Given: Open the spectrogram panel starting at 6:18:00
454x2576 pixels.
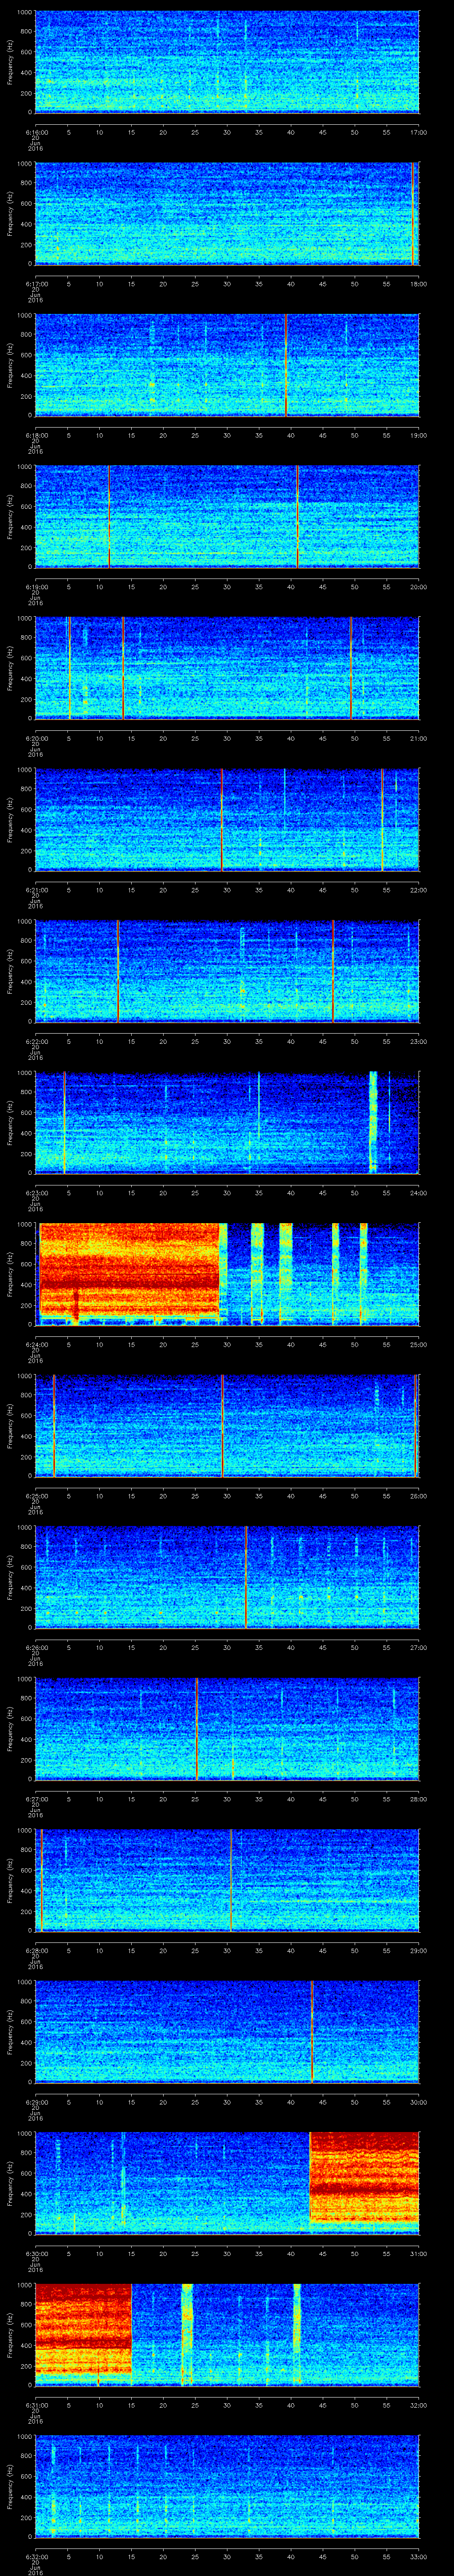Looking at the screenshot, I should pyautogui.click(x=227, y=365).
